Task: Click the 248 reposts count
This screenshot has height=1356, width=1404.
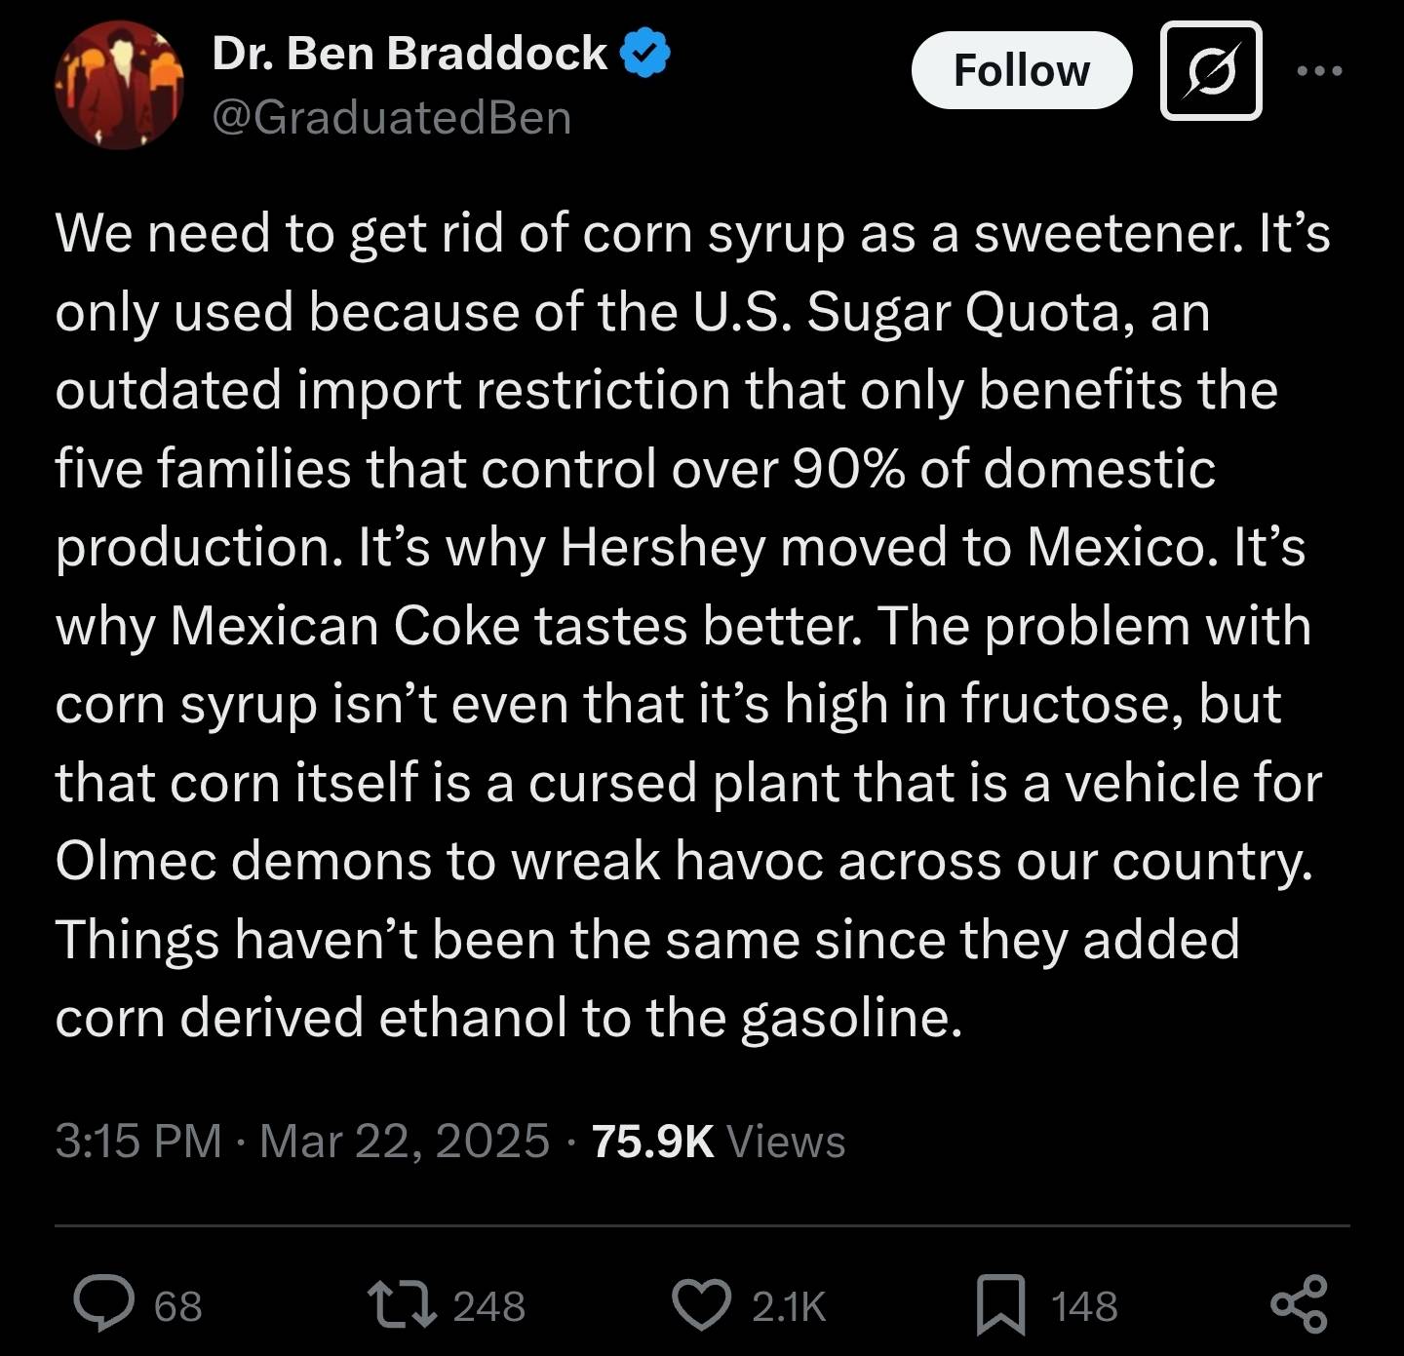Action: (489, 1306)
